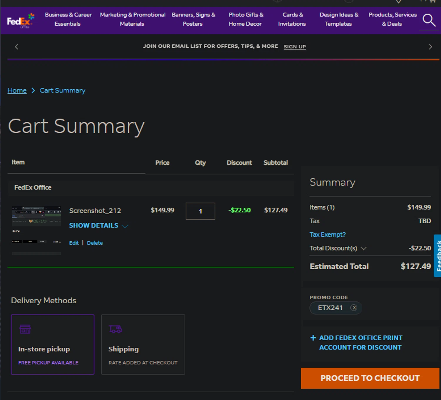Edit the Screenshot_212 cart item
The width and height of the screenshot is (441, 400).
[x=74, y=243]
